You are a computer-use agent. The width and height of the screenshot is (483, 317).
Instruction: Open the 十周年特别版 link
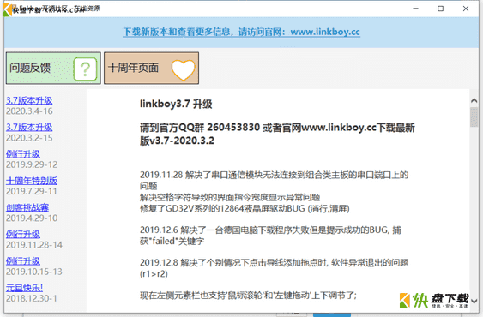32,181
